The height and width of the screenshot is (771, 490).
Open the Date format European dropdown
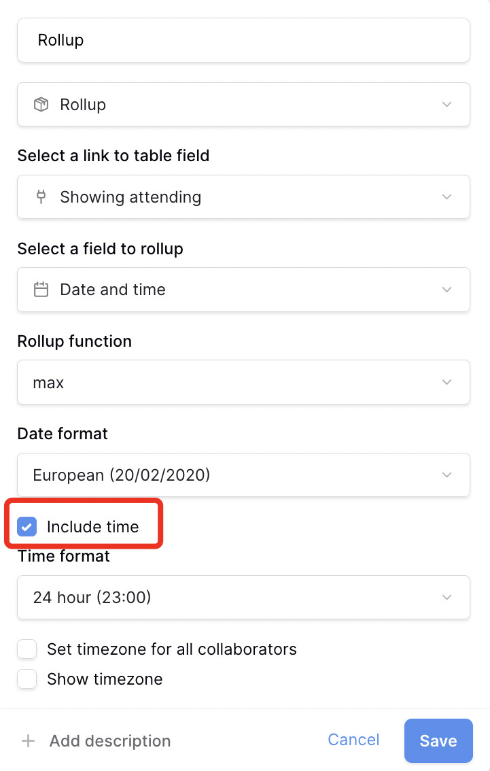[244, 475]
